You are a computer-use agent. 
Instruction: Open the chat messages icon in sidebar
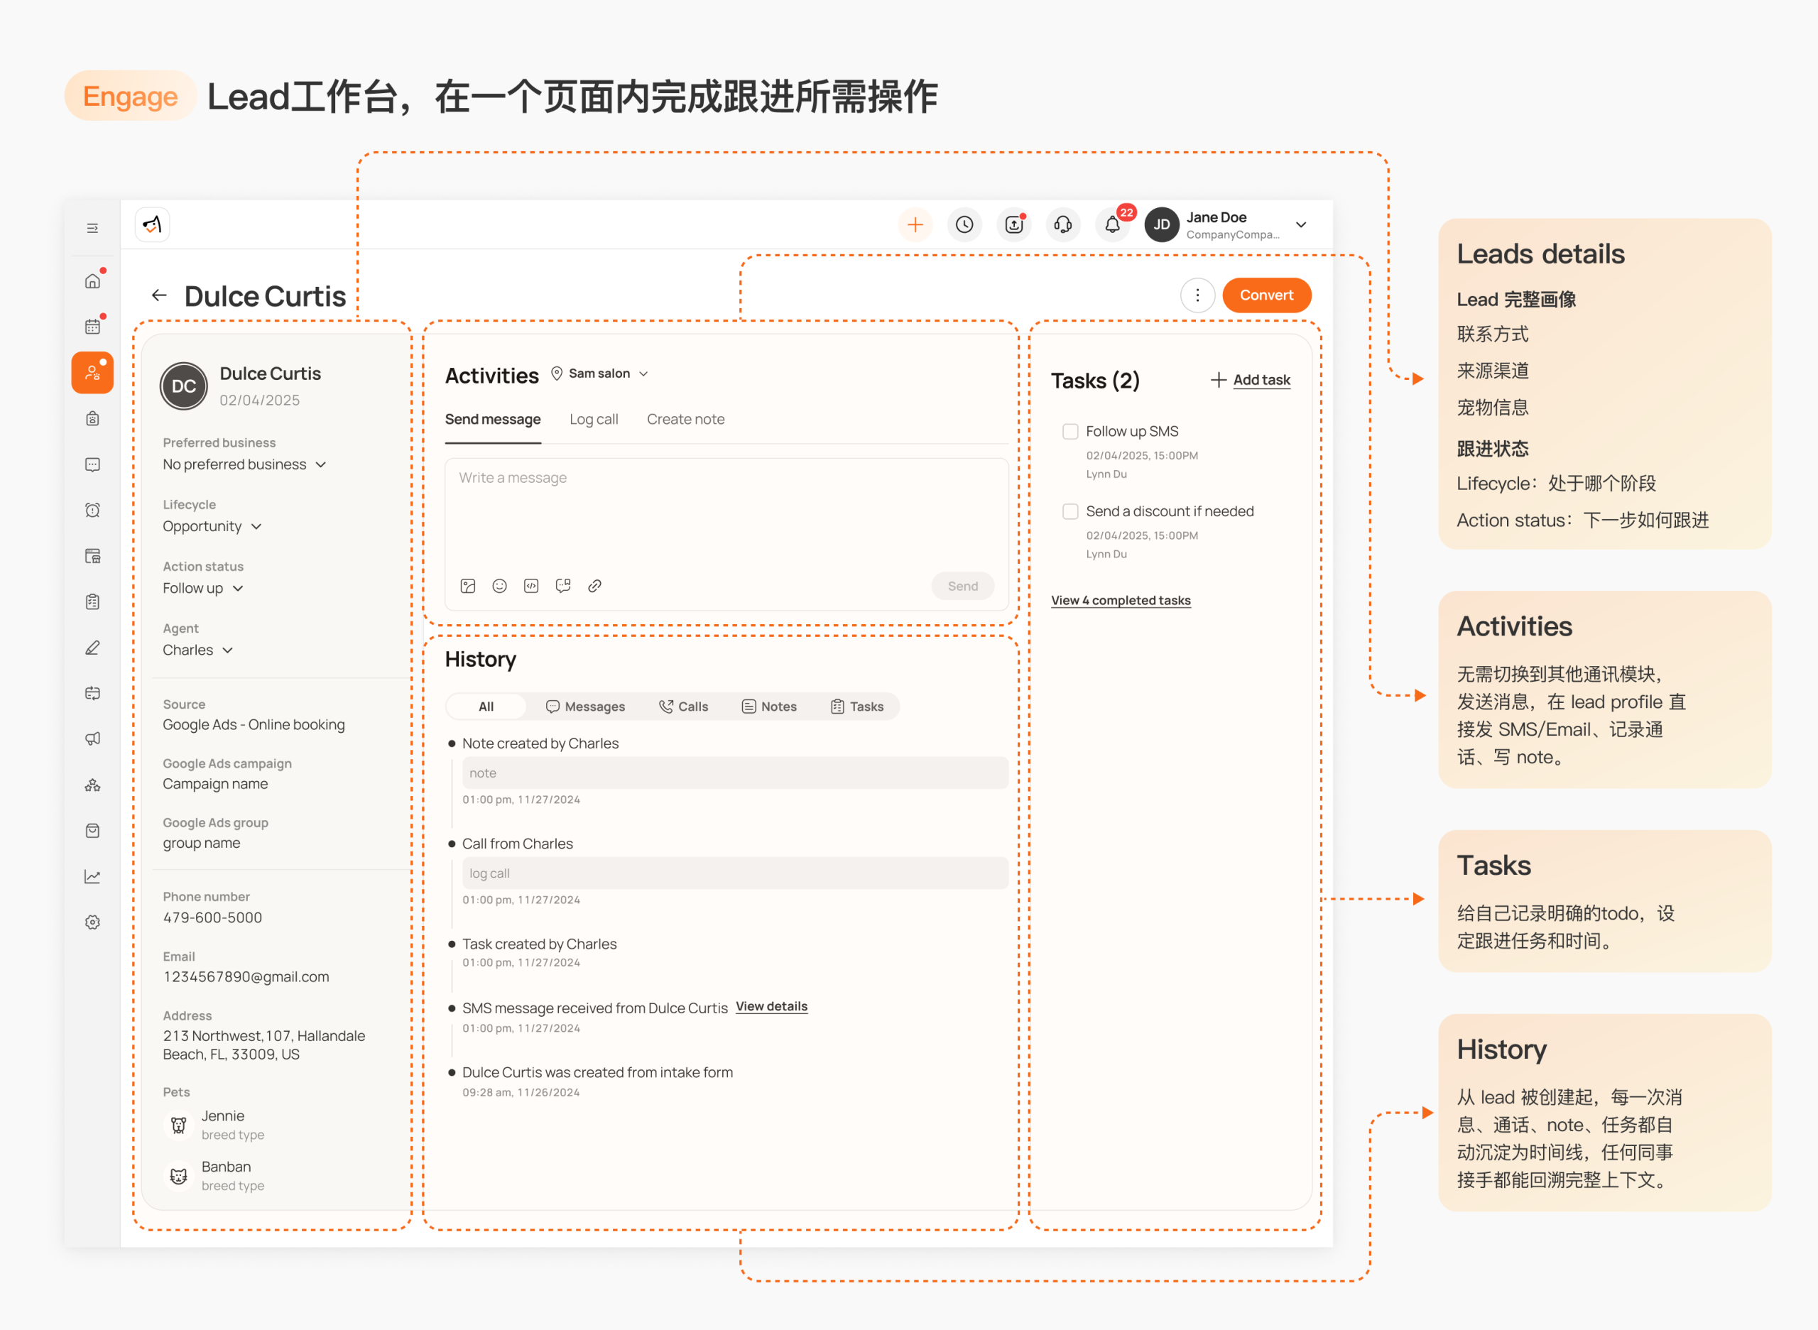[92, 464]
